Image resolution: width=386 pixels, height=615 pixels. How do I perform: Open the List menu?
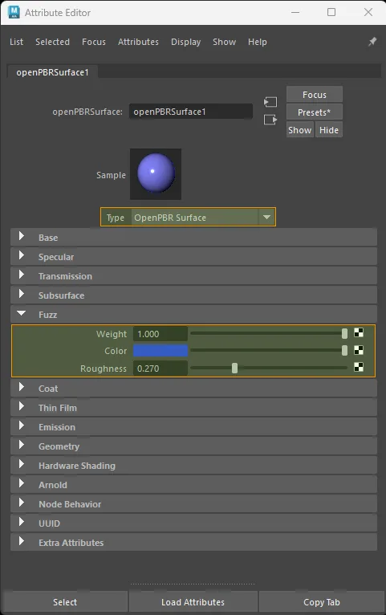(17, 42)
